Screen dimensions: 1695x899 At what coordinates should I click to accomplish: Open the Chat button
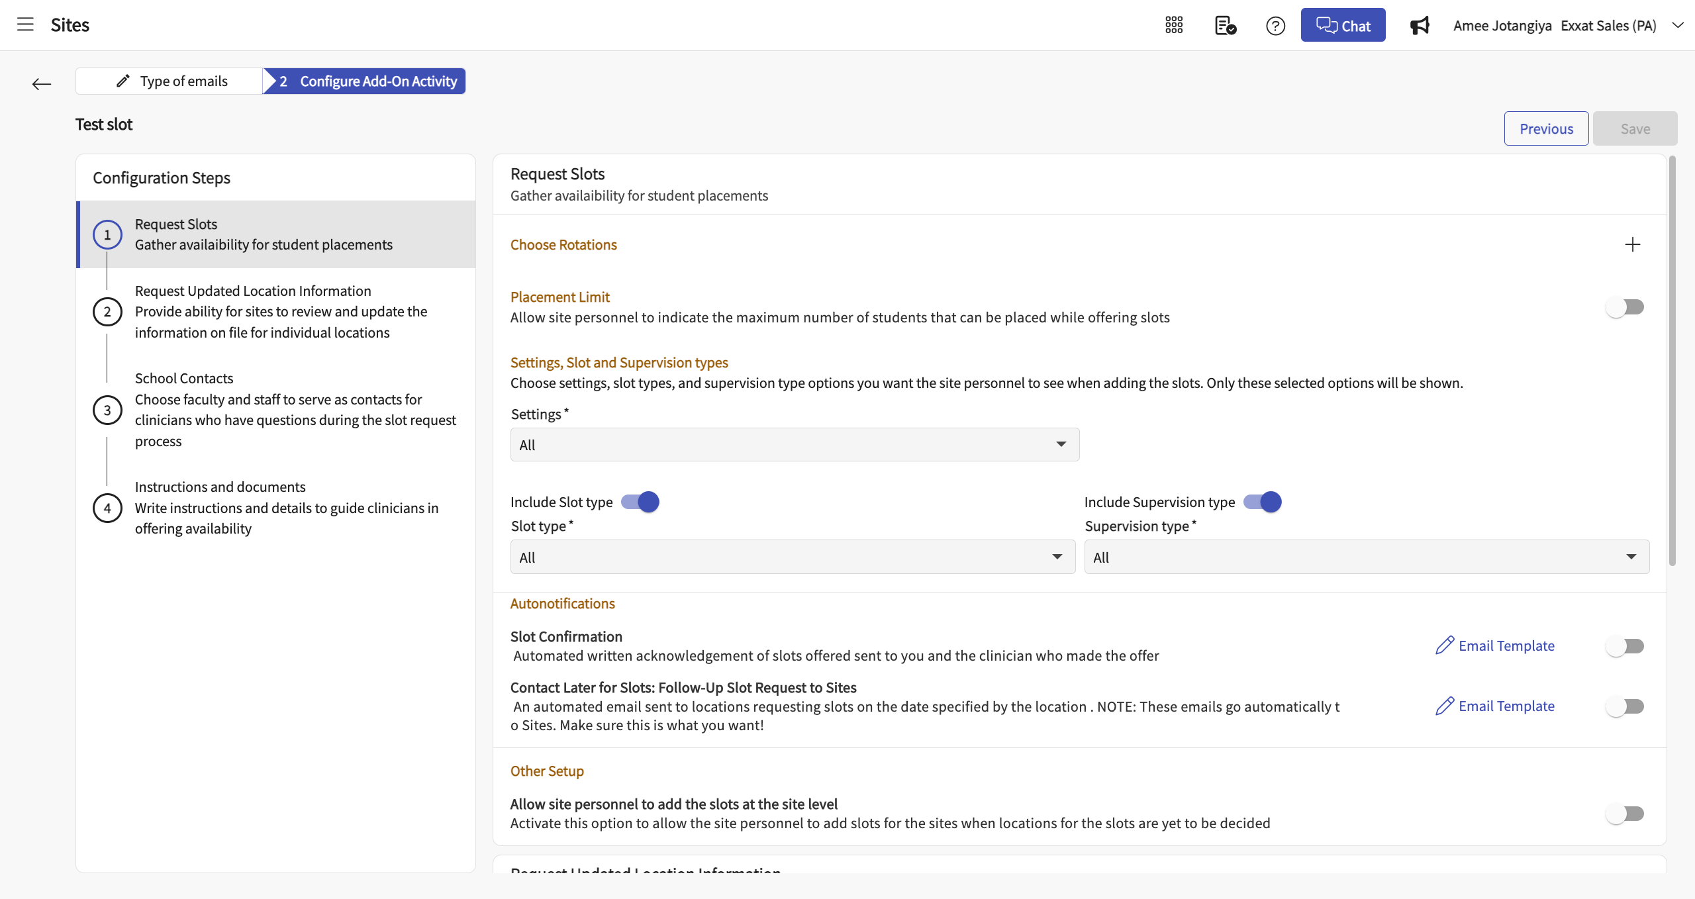click(x=1343, y=25)
